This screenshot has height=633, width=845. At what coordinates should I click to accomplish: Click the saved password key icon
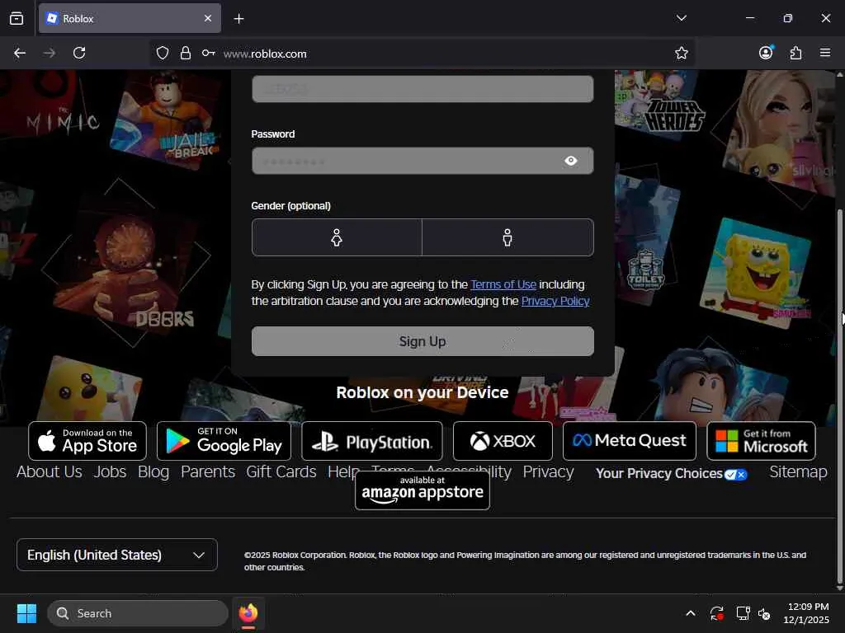coord(209,53)
